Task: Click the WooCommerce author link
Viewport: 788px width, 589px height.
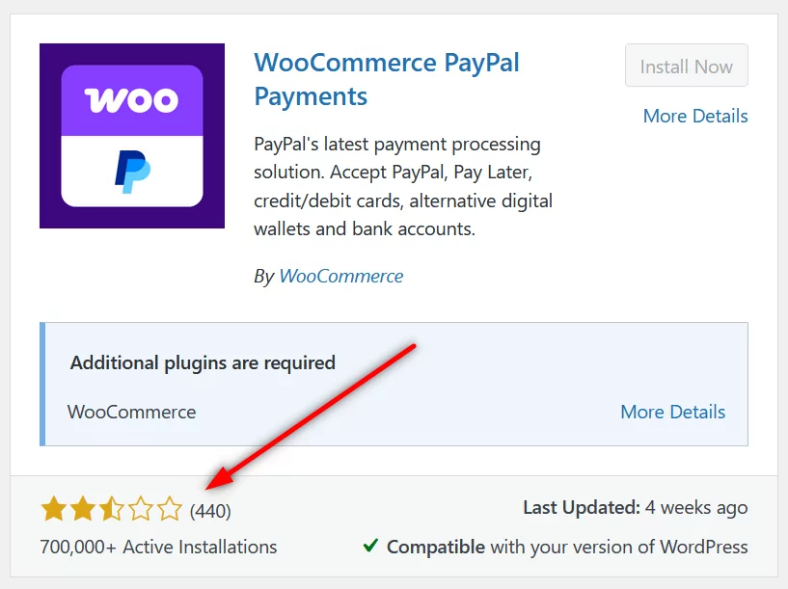Action: coord(340,276)
